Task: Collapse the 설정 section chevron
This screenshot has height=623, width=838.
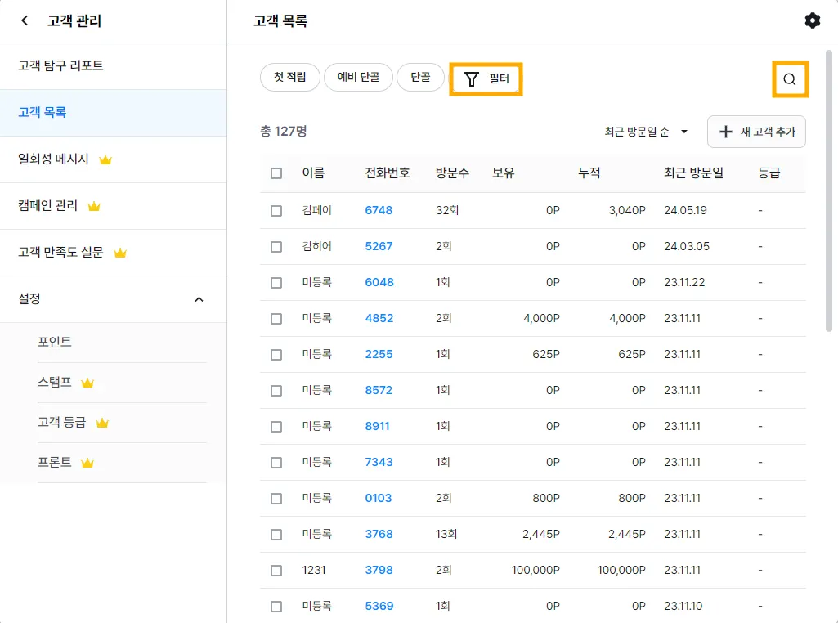Action: [199, 299]
